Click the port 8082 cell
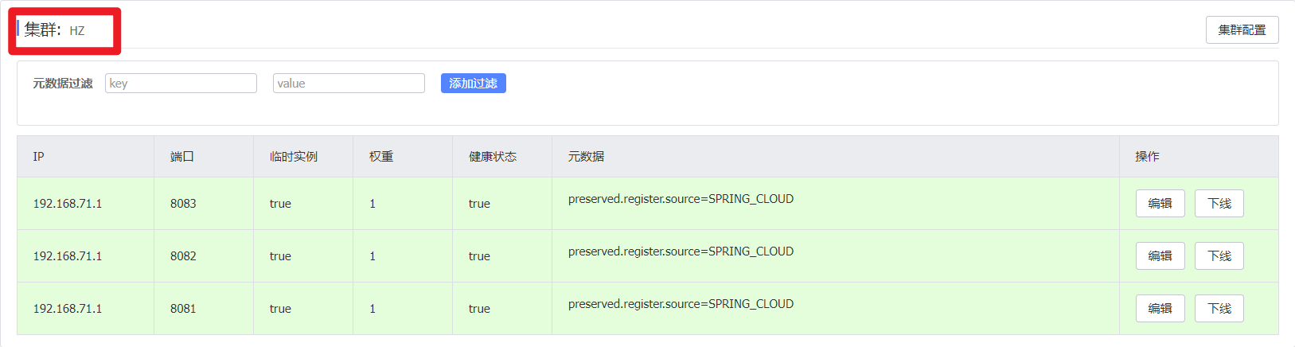 tap(183, 256)
